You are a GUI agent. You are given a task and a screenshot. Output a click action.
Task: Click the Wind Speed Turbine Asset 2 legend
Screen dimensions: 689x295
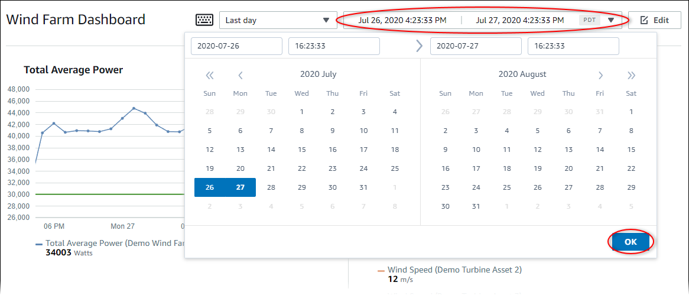pyautogui.click(x=454, y=270)
